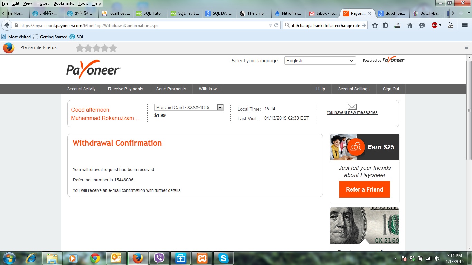Open the Send Payments nav item
The width and height of the screenshot is (472, 265).
171,89
